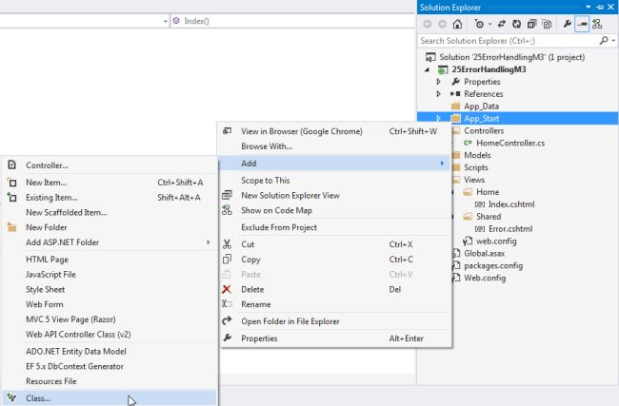Click the wrench Properties icon in Solution Explorer toolbar
This screenshot has height=406, width=619.
click(568, 24)
